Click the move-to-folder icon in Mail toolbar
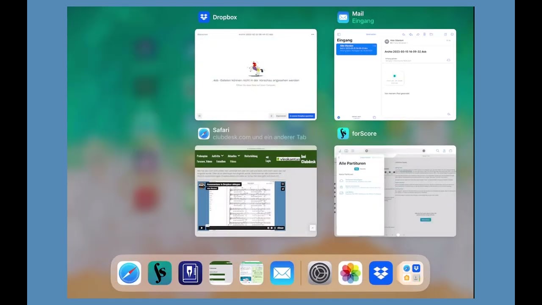This screenshot has width=542, height=305. point(431,34)
